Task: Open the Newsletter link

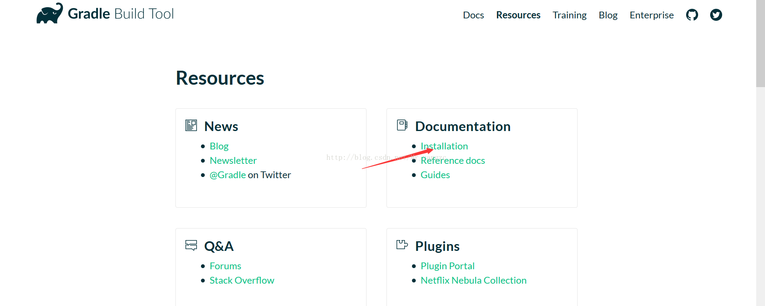Action: click(x=233, y=161)
